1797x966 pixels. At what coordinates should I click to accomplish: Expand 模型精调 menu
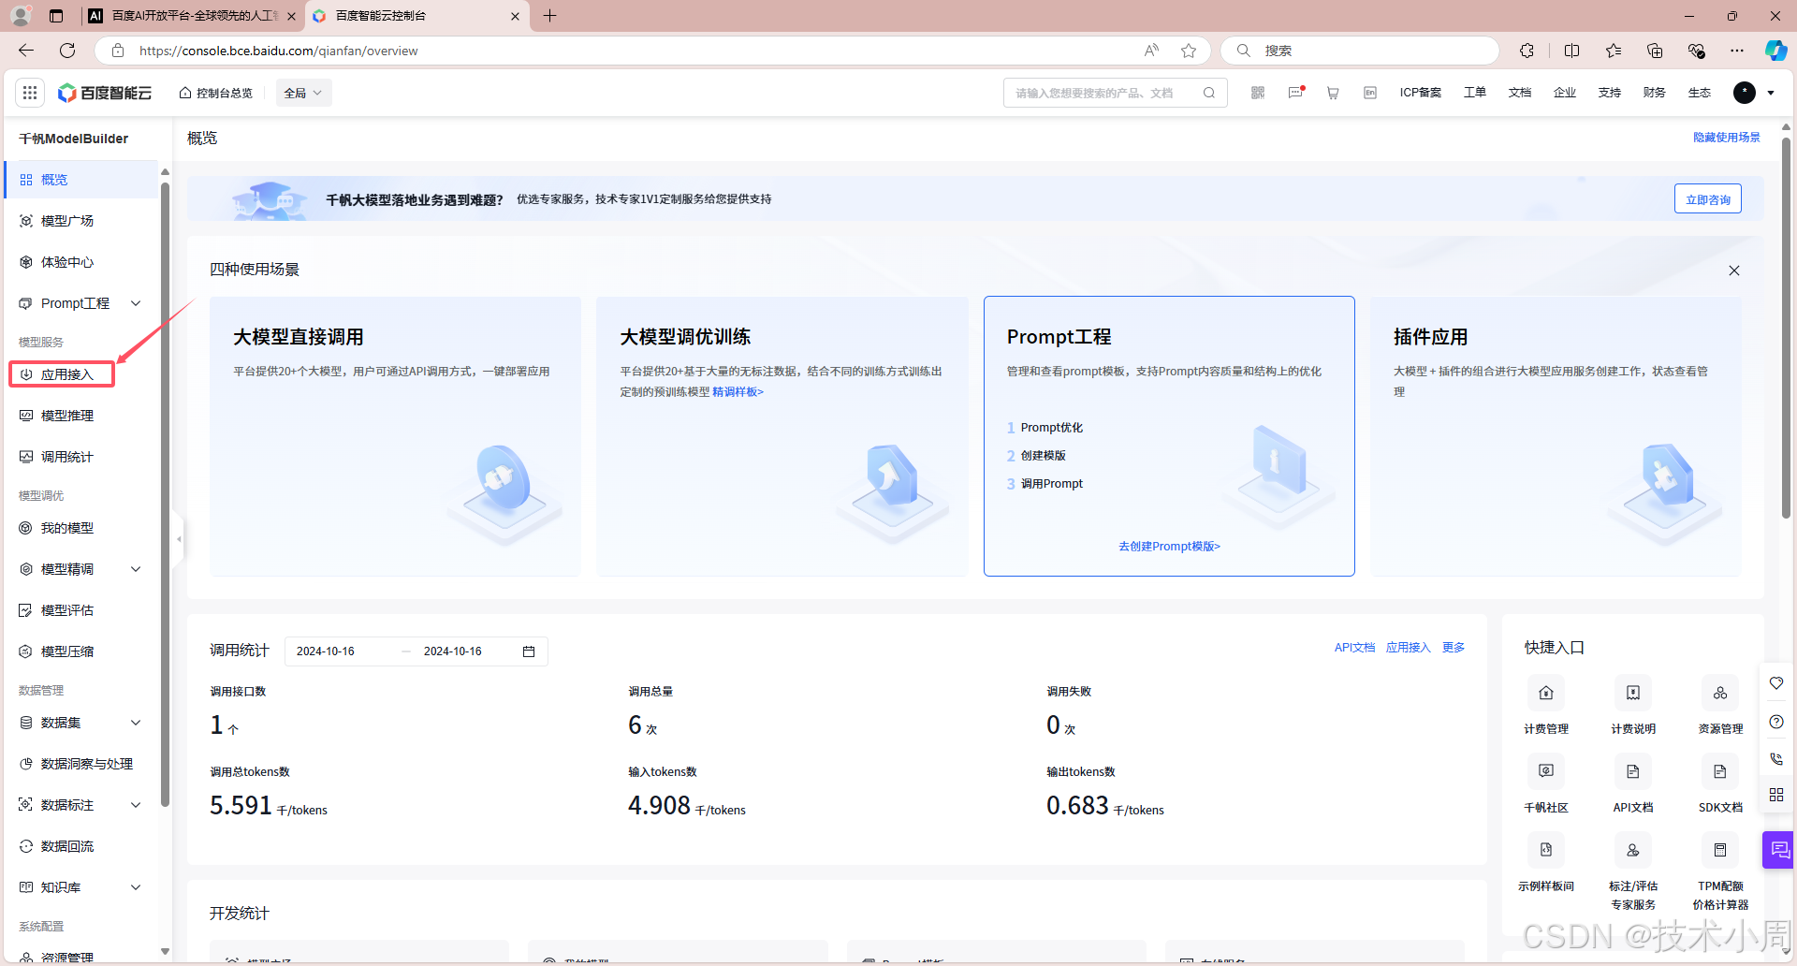click(x=136, y=569)
